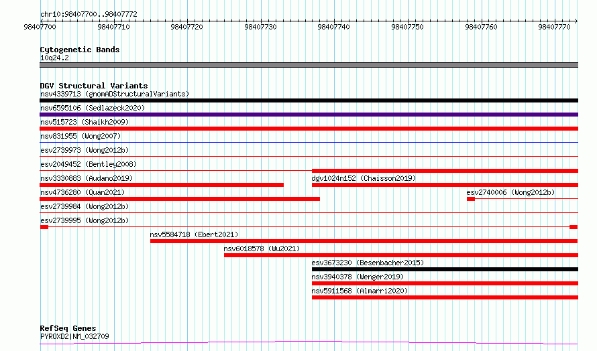Click the black bar for nsv4339713
The image size is (597, 351).
click(309, 100)
